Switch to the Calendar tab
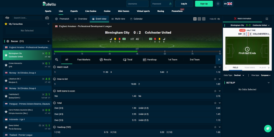The height and width of the screenshot is (137, 274). [136, 19]
